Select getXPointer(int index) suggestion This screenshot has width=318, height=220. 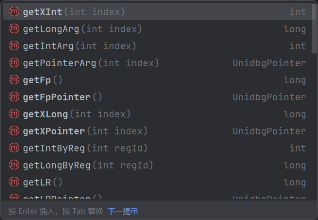(157, 131)
